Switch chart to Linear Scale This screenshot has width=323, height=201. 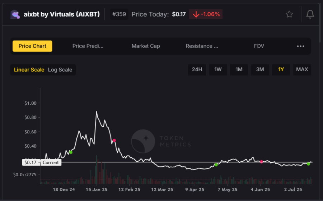pos(29,70)
